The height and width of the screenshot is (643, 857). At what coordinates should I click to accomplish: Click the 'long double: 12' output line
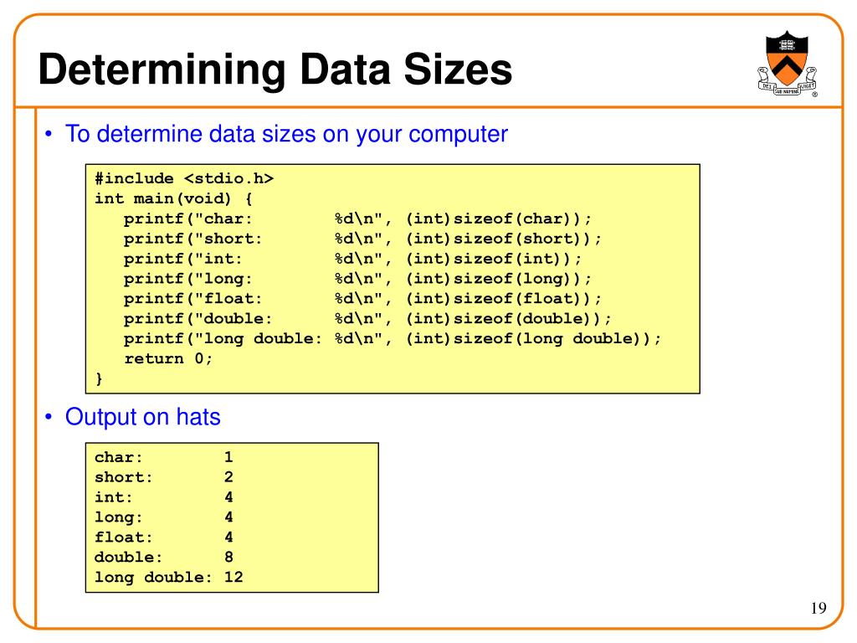tap(169, 577)
